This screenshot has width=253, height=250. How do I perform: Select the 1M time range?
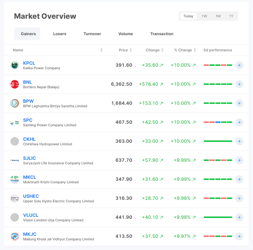click(x=218, y=16)
